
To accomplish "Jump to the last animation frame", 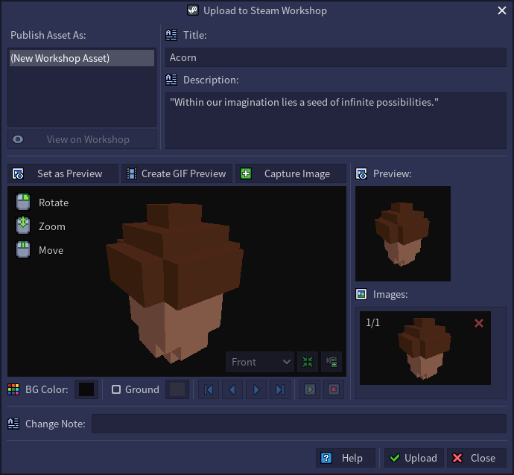I will (x=280, y=389).
